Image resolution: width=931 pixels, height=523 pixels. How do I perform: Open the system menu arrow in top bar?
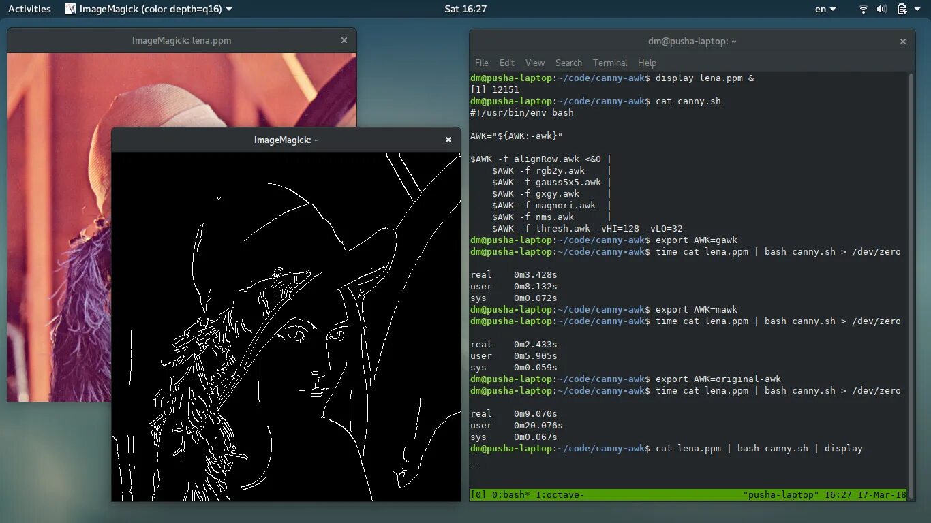[916, 9]
